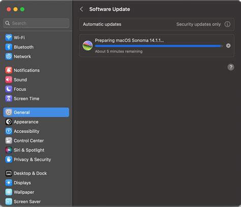Select Appearance text in sidebar
This screenshot has width=241, height=207.
(26, 122)
